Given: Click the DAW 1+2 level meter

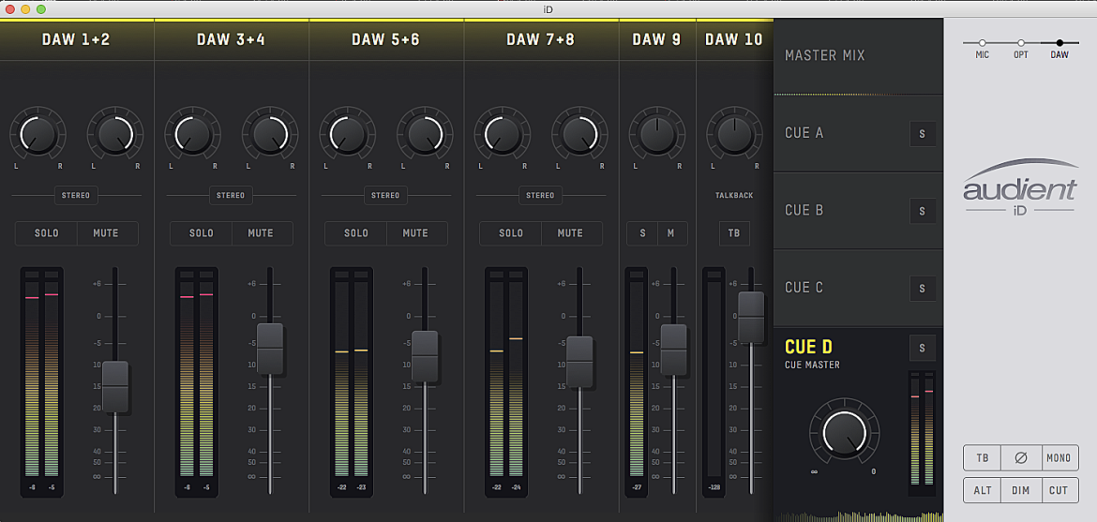Looking at the screenshot, I should click(x=42, y=381).
